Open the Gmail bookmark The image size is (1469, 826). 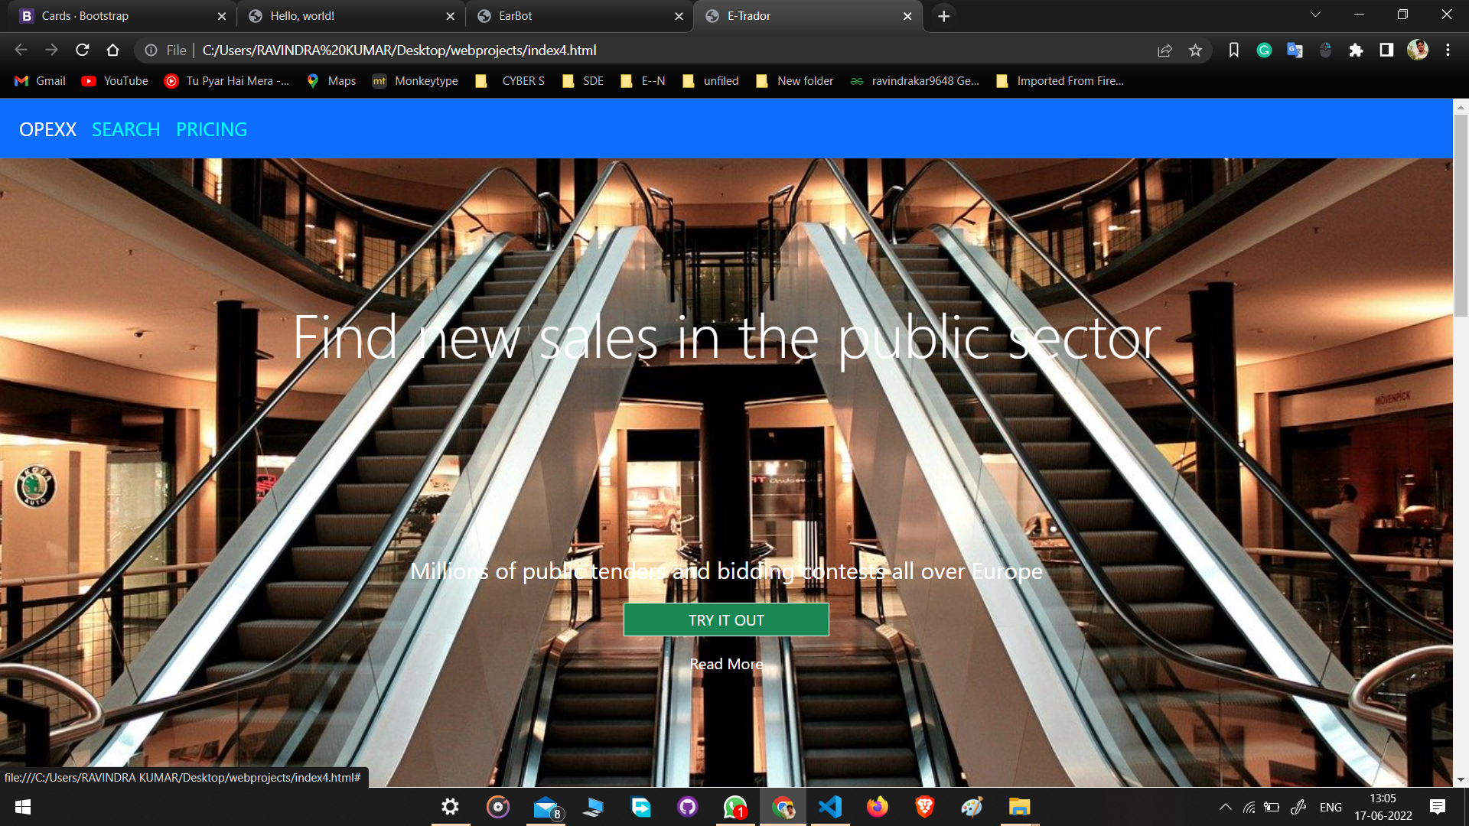41,81
